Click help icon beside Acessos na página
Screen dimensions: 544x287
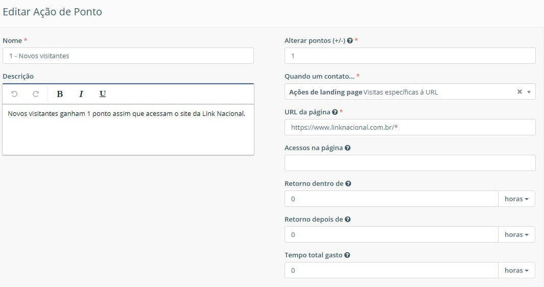click(x=347, y=148)
